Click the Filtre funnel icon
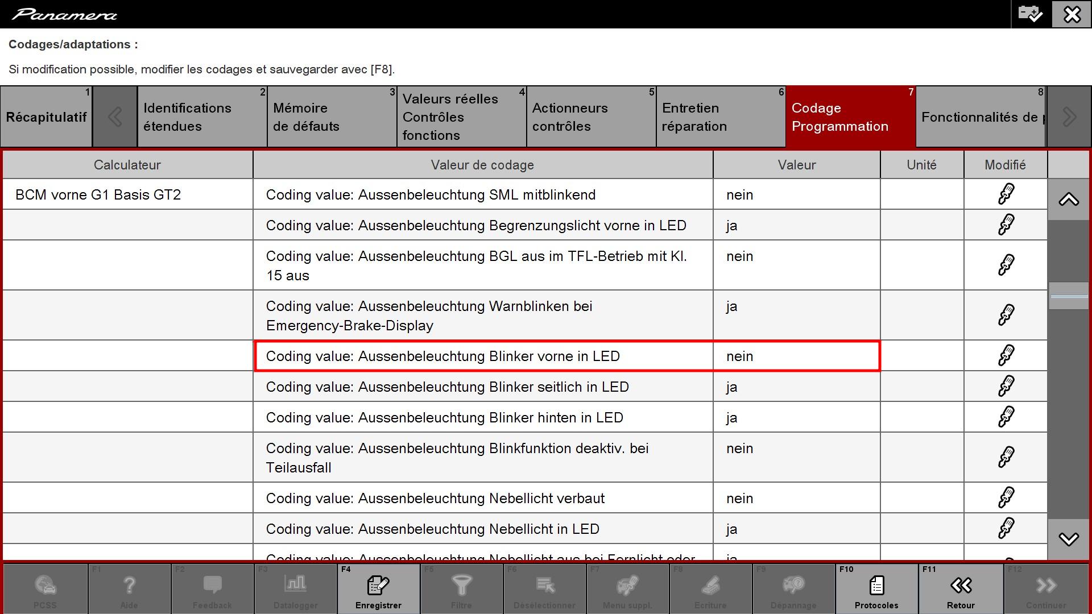The width and height of the screenshot is (1092, 614). click(461, 585)
